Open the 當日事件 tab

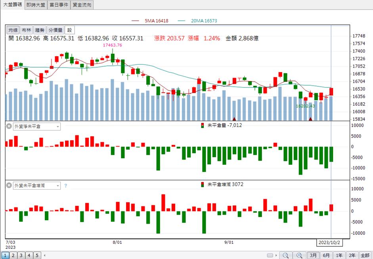59,5
